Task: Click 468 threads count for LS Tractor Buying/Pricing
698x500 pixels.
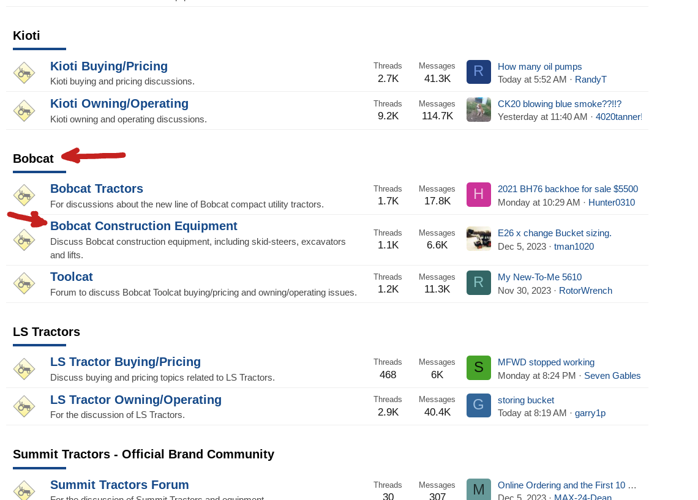Action: click(x=388, y=375)
